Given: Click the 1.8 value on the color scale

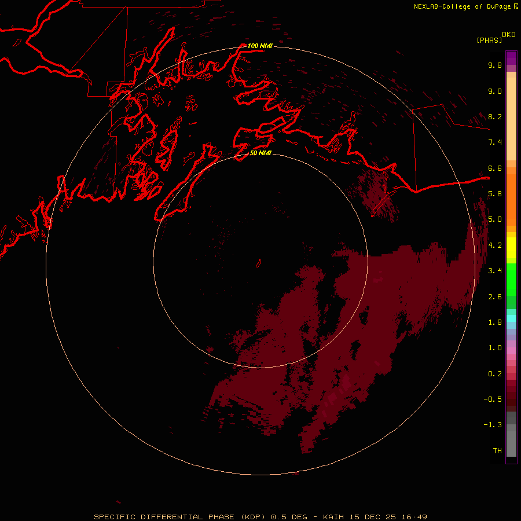Looking at the screenshot, I should click(x=495, y=322).
